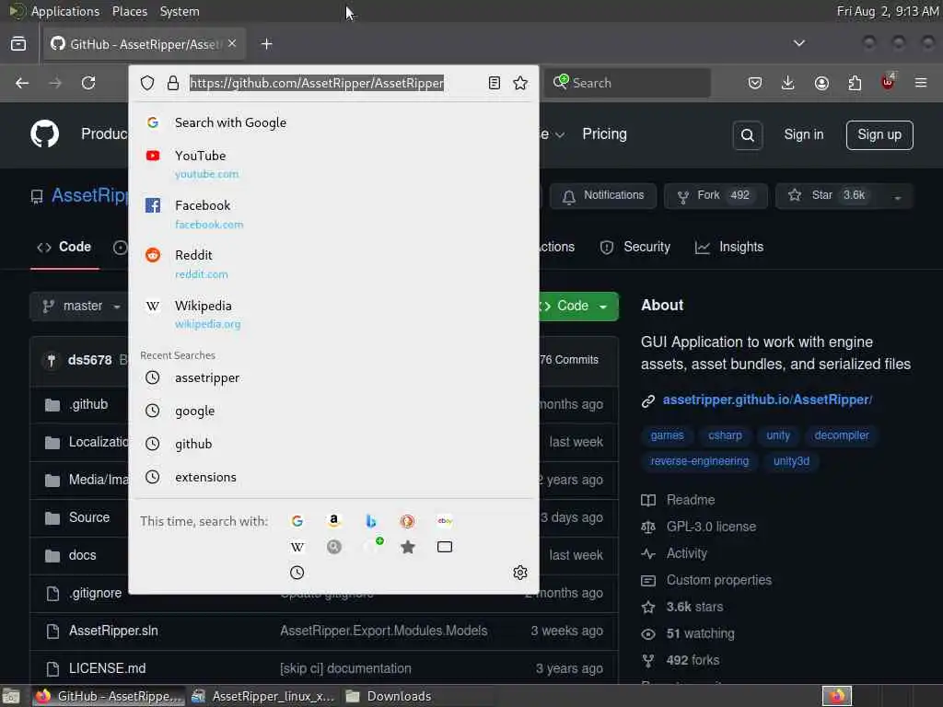Image resolution: width=943 pixels, height=707 pixels.
Task: Open AssetRipper.sln file
Action: click(113, 631)
